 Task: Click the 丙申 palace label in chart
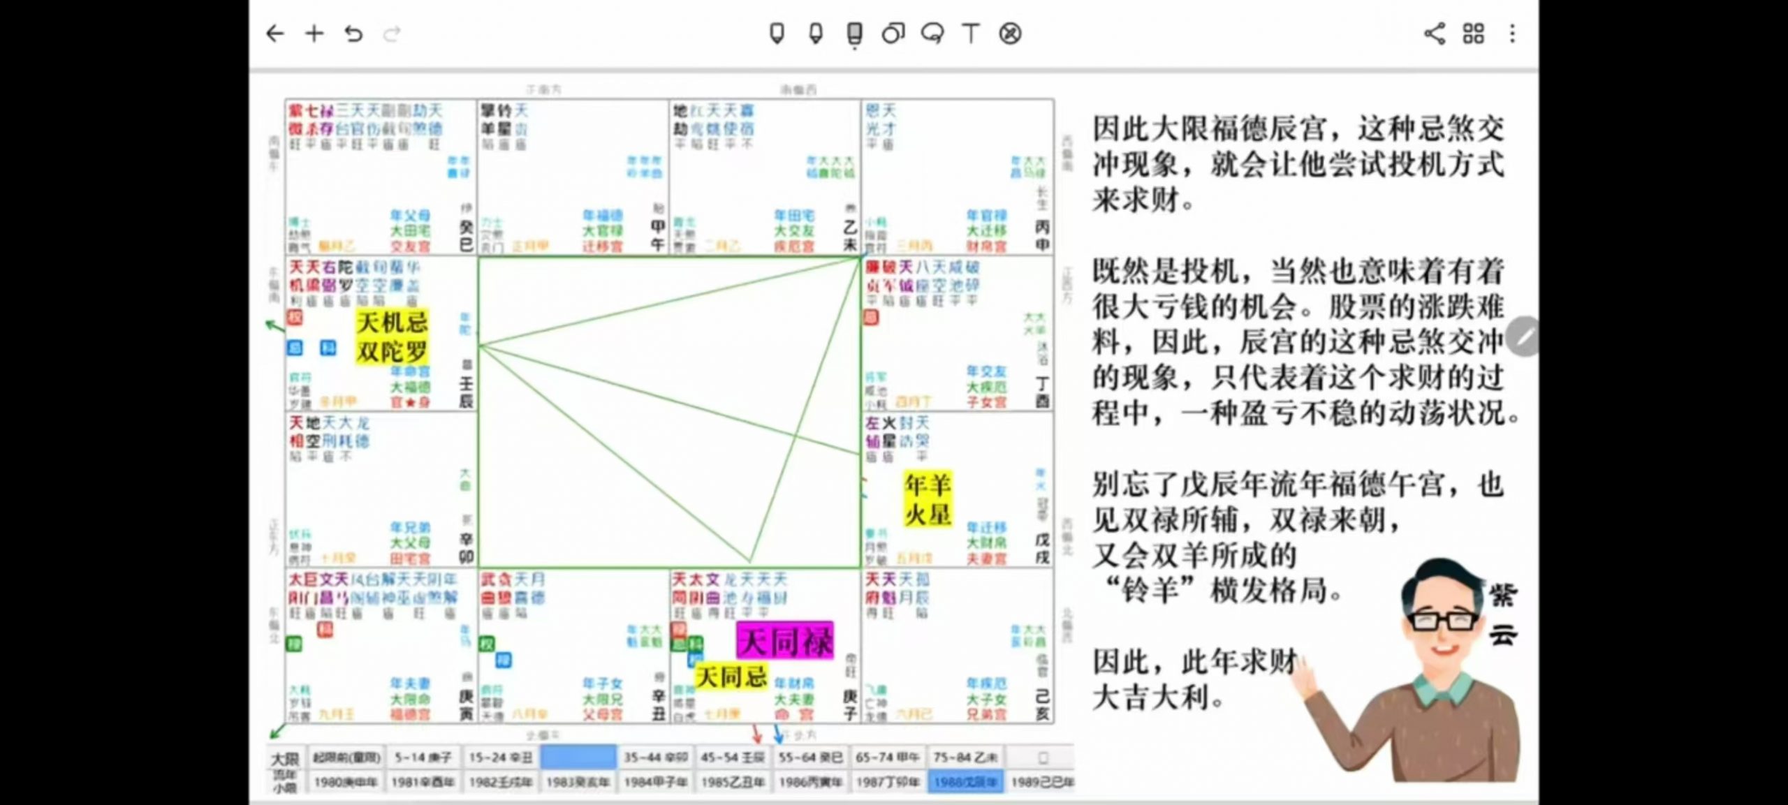click(1042, 236)
